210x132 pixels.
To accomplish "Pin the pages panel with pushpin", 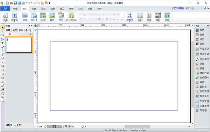I will (29, 26).
